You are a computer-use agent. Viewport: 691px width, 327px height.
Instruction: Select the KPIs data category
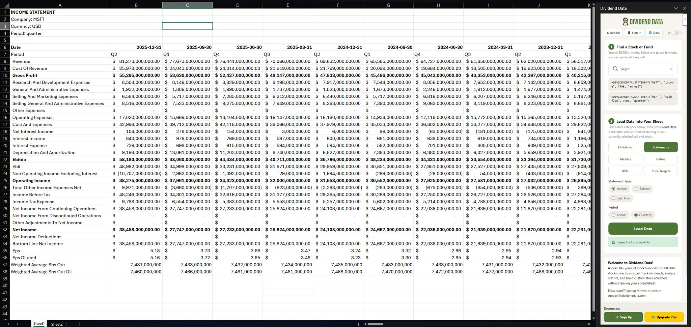(x=625, y=171)
